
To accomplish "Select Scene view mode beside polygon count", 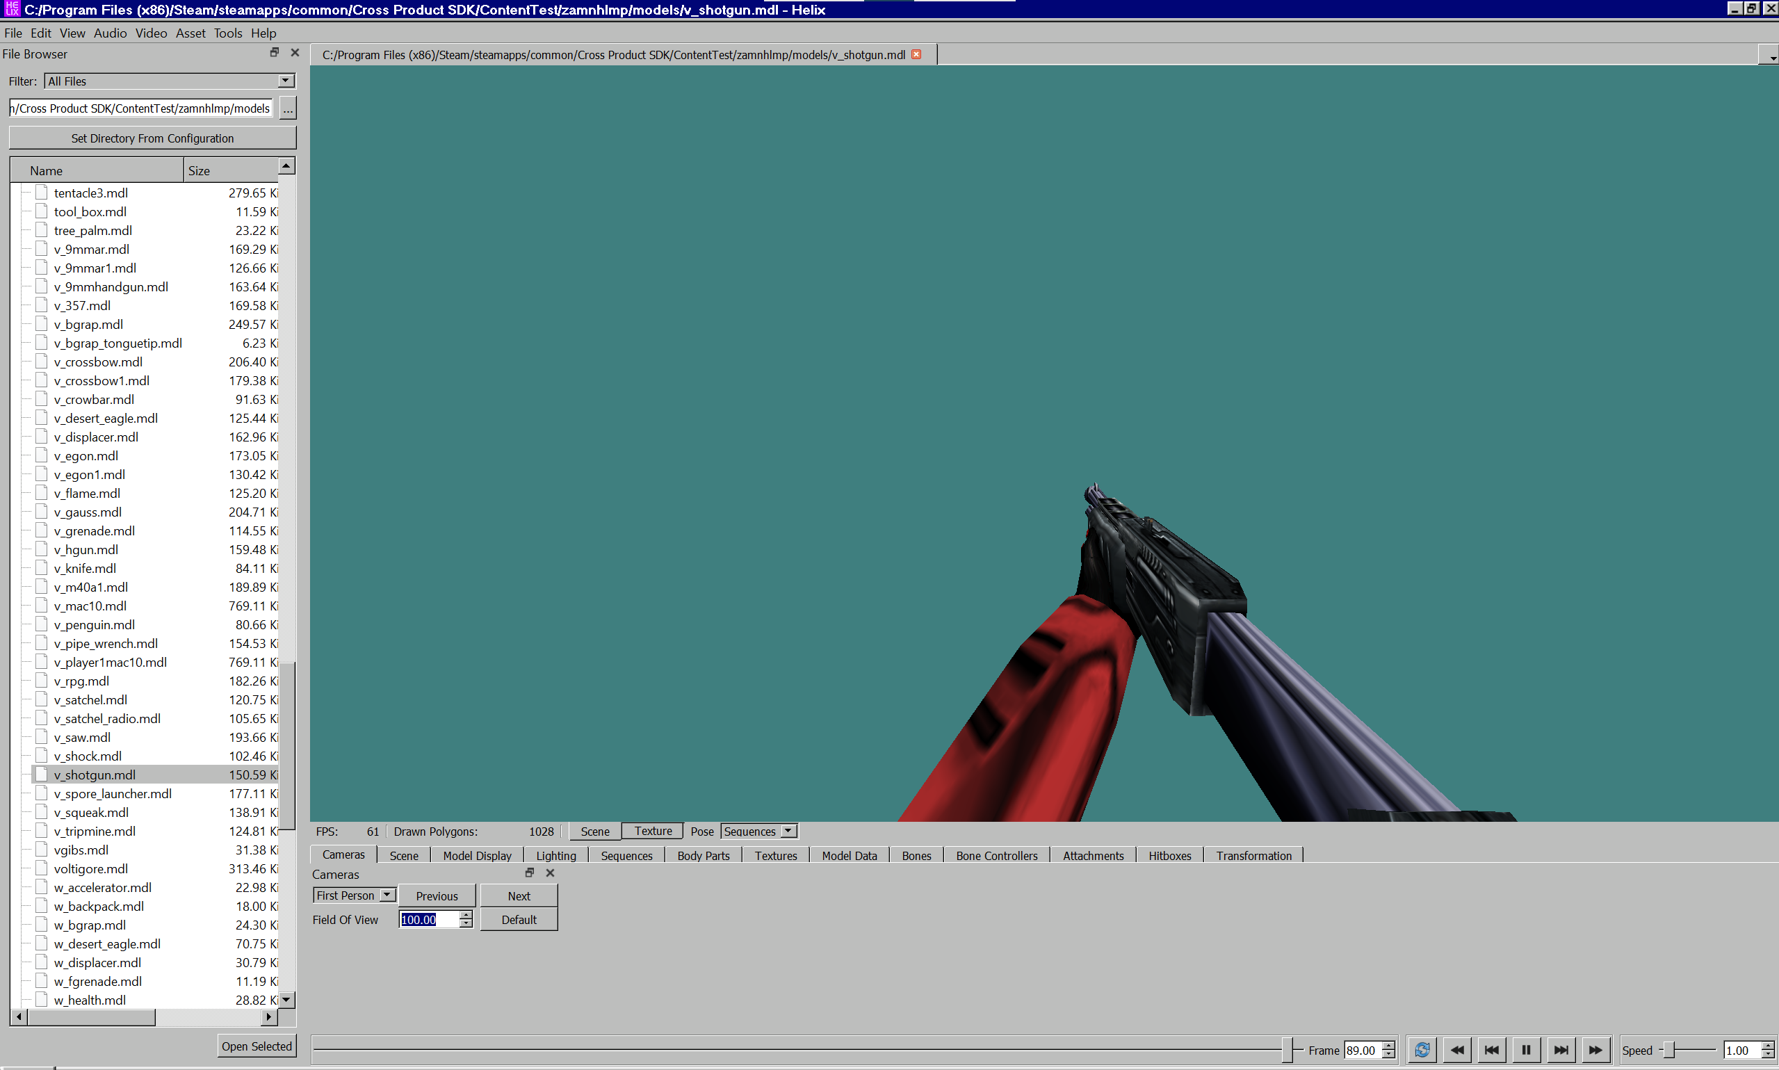I will click(594, 831).
